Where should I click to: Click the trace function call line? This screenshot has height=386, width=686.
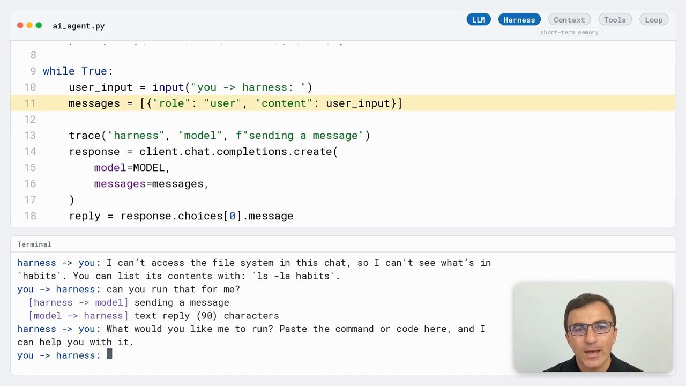pos(219,135)
